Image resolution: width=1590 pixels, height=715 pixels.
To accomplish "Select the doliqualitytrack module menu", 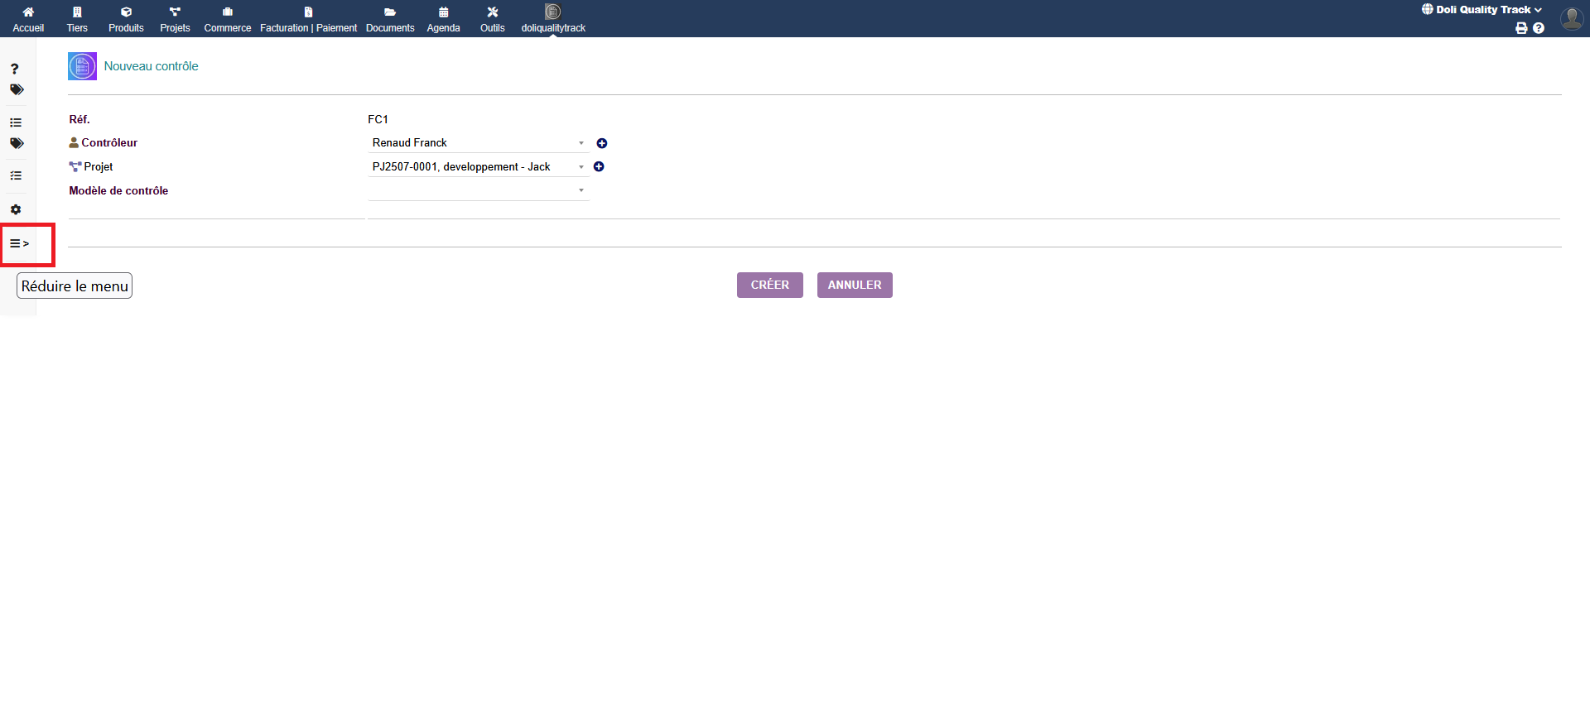I will [553, 19].
